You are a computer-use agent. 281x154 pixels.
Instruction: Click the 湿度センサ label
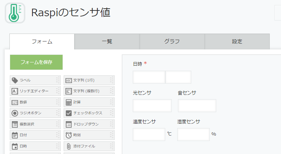[x=189, y=122]
